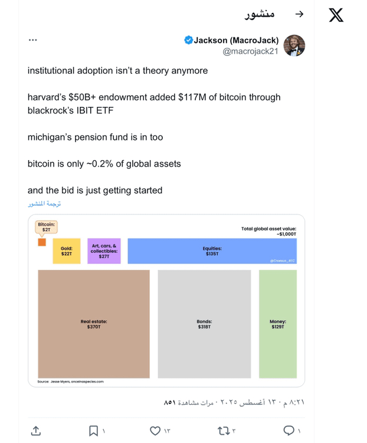Screen dimensions: 367x443
Task: Click the post timestamp date
Action: point(262,402)
